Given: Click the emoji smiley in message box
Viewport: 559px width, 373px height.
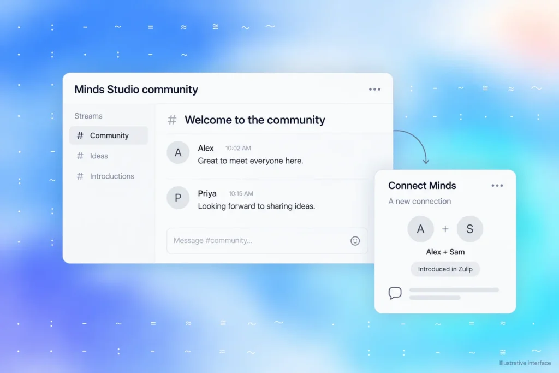Looking at the screenshot, I should point(355,241).
